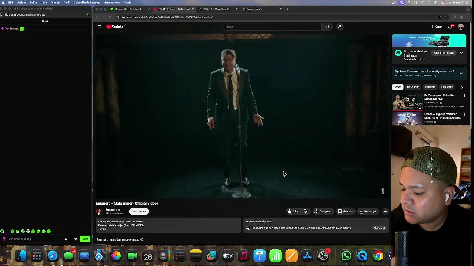Open Spotlight search in menu bar
Image resolution: width=474 pixels, height=266 pixels.
point(430,3)
